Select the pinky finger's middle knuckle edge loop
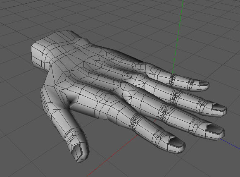The height and width of the screenshot is (177, 240). coord(173,80)
